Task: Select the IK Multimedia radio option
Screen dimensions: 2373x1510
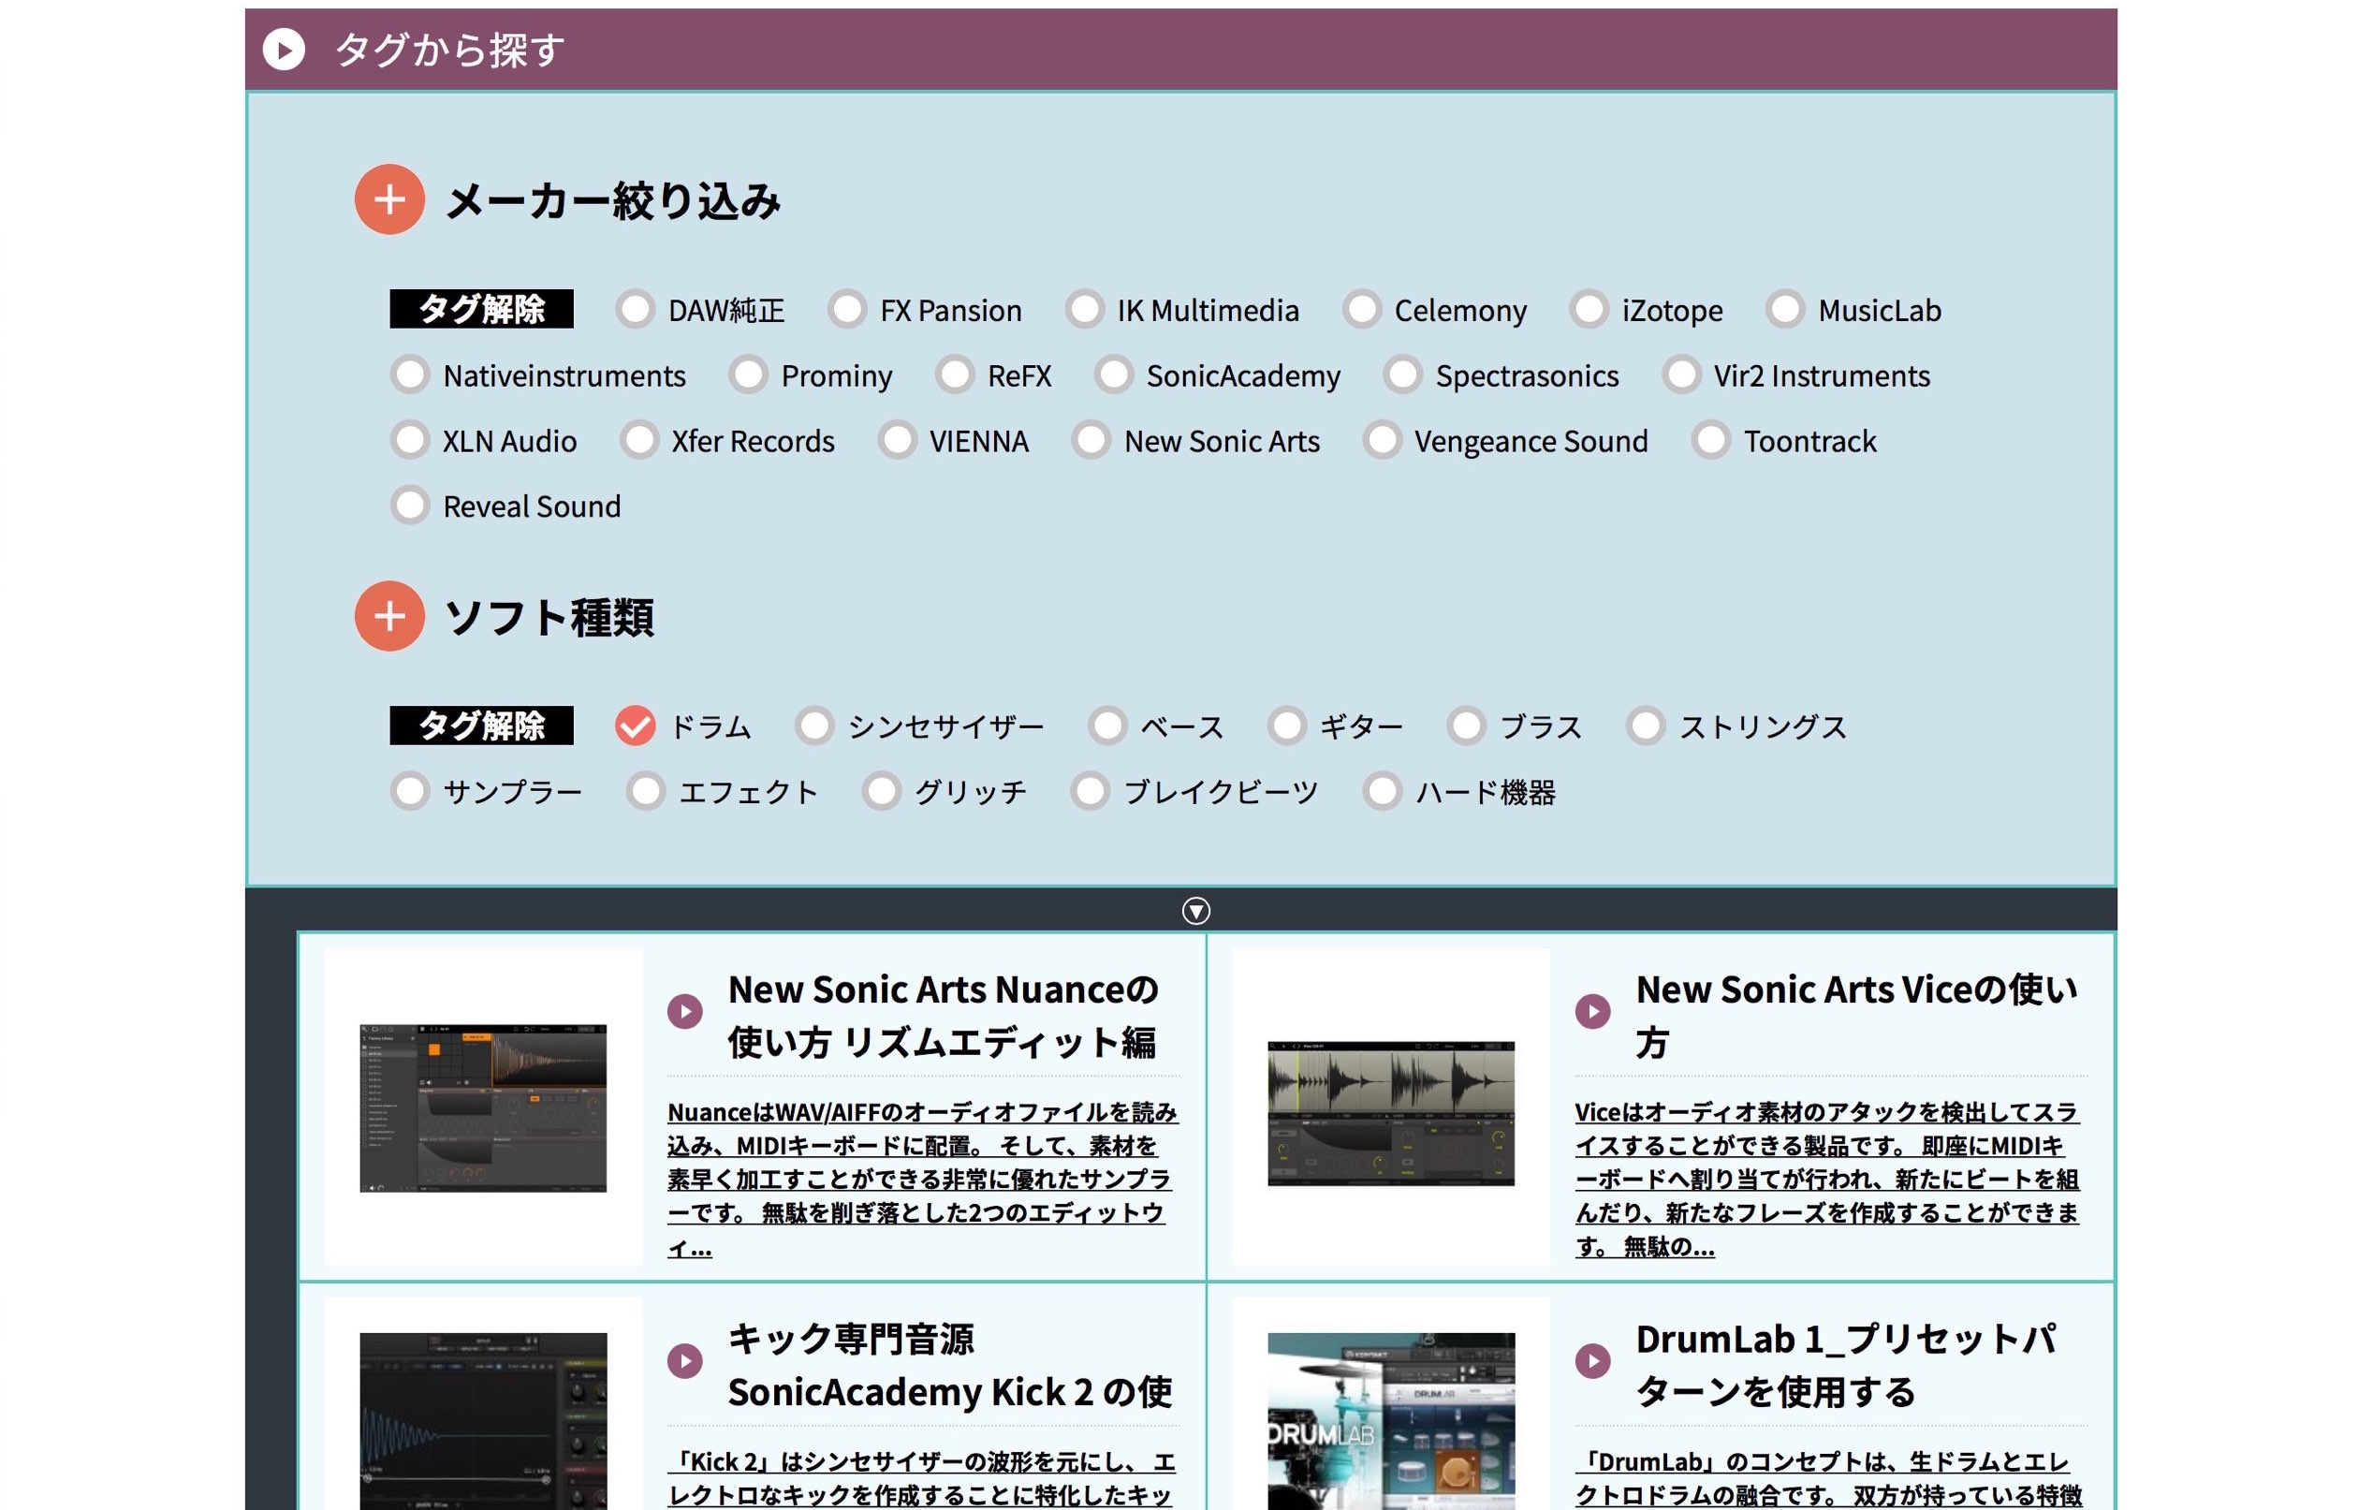Action: click(1084, 310)
